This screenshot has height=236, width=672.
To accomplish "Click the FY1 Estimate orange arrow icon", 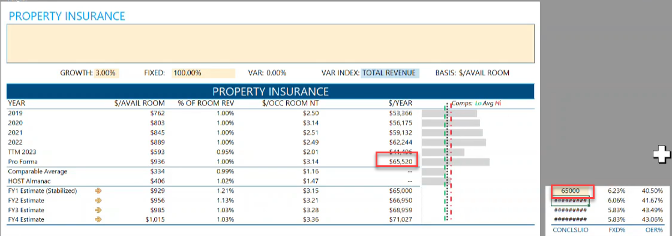I will (98, 190).
